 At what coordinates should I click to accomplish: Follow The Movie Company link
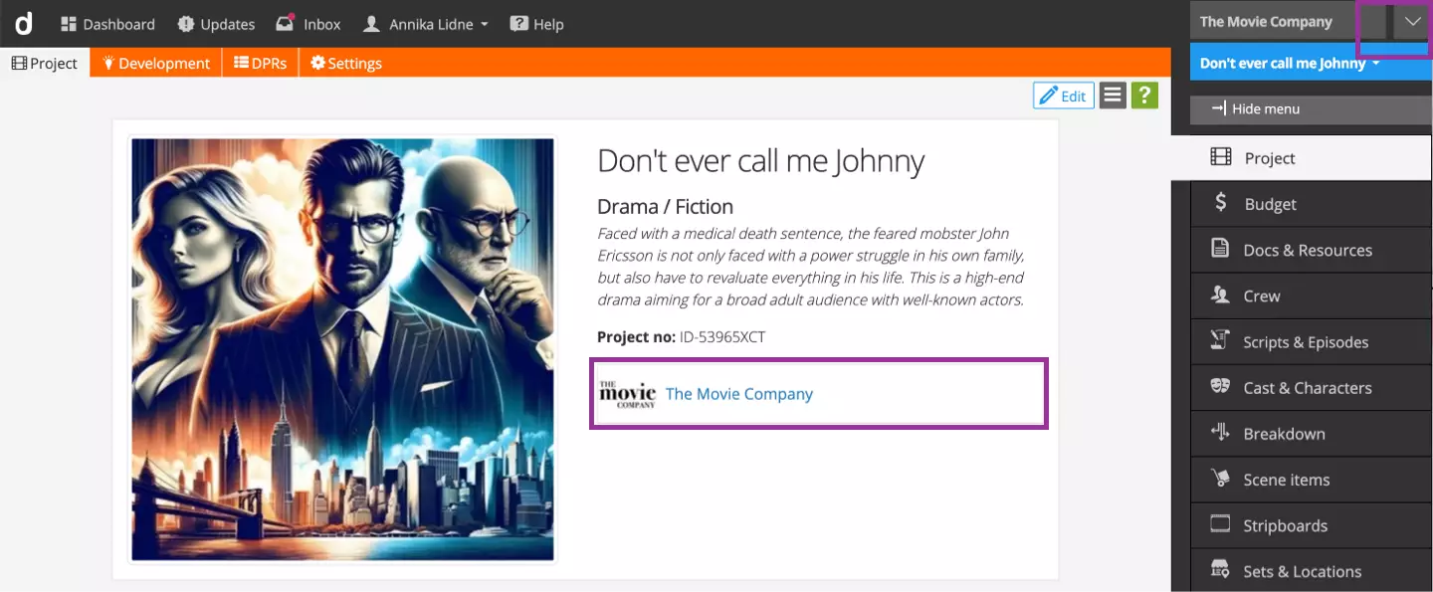pyautogui.click(x=738, y=394)
